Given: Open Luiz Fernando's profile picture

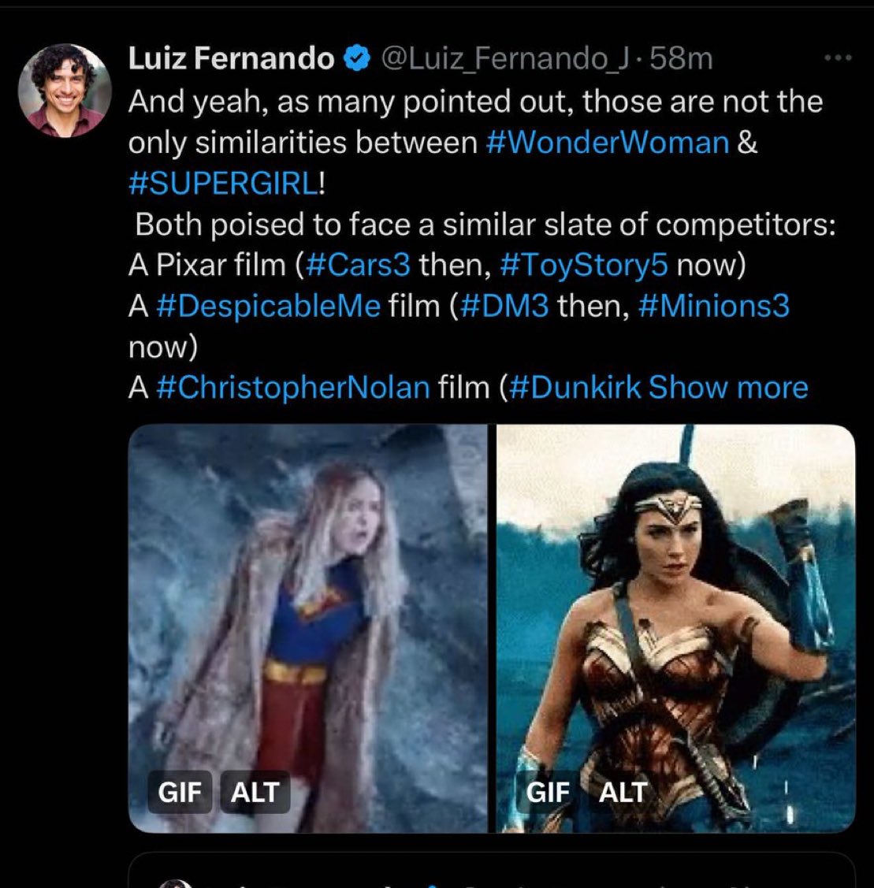Looking at the screenshot, I should [x=65, y=90].
